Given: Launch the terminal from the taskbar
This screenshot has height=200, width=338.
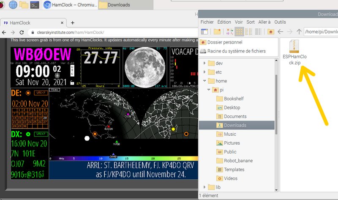Looking at the screenshot, I should pyautogui.click(x=35, y=5).
